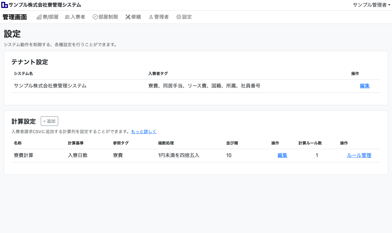Click the 1円未満を四捨五入 cell
This screenshot has height=233, width=392.
coord(179,156)
